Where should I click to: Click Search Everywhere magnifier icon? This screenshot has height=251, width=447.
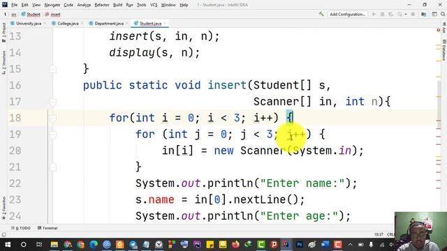point(443,14)
